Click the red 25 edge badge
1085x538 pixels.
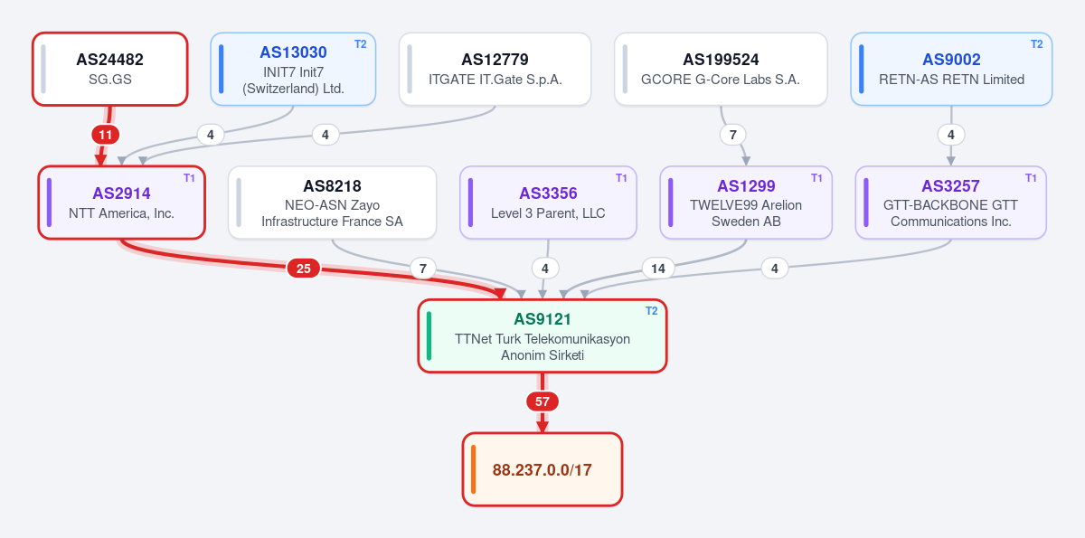pos(304,268)
